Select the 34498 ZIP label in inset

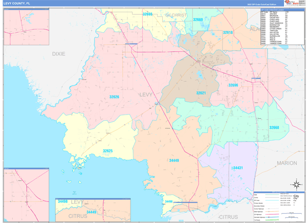63,202
